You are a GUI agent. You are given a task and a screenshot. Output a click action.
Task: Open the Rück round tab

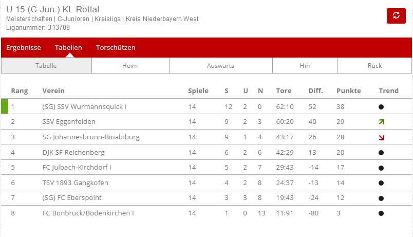[374, 66]
